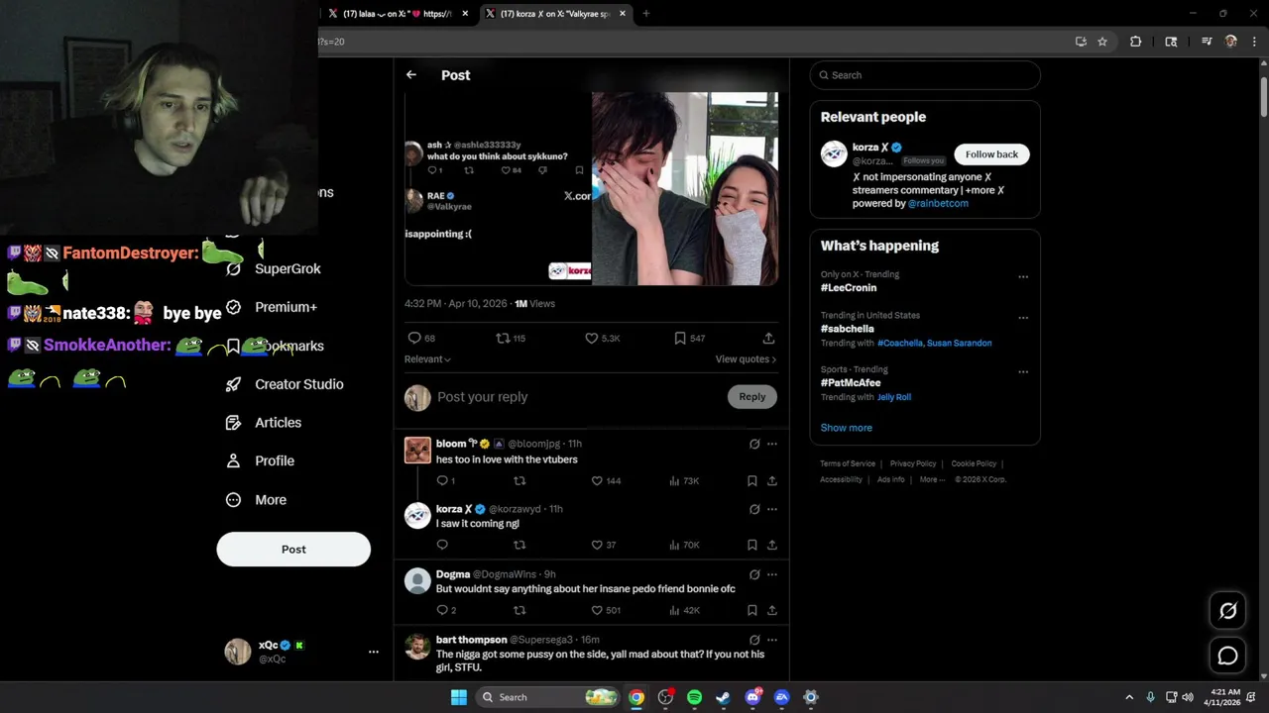Open the @rainbetcom link in korza's bio
This screenshot has width=1269, height=713.
tap(938, 203)
